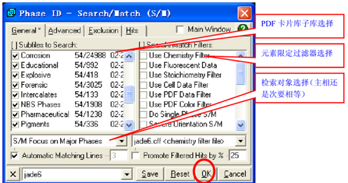Toggle Automatic Matching Lines checkbox
The width and height of the screenshot is (348, 183).
coord(14,155)
